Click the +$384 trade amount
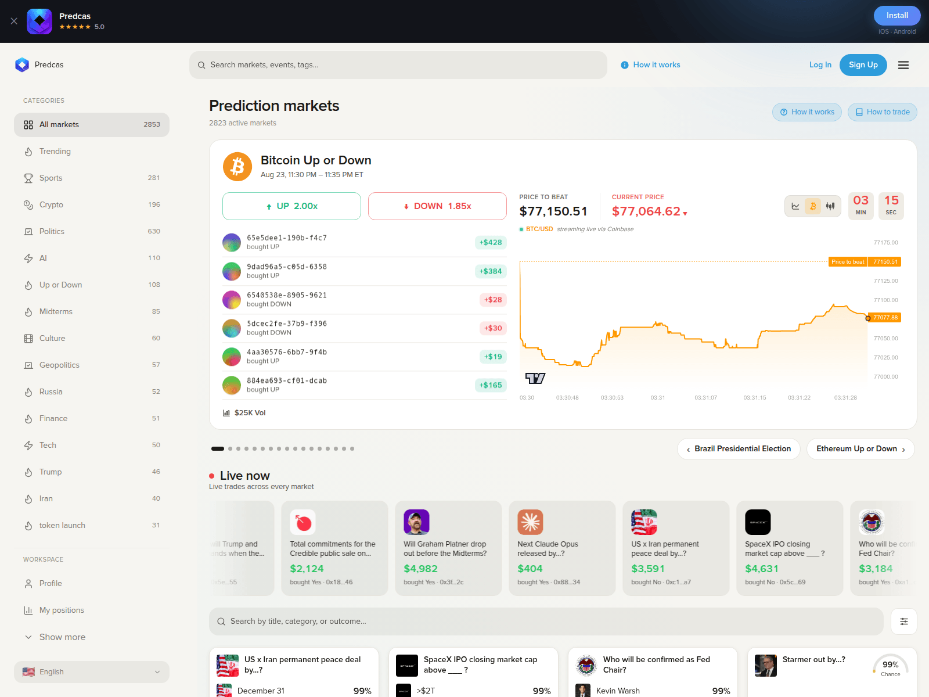The image size is (929, 697). [491, 271]
